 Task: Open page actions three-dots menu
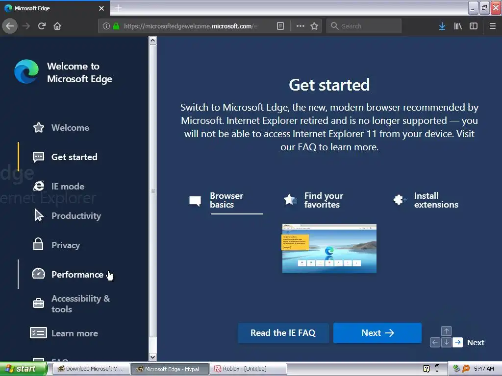point(301,26)
